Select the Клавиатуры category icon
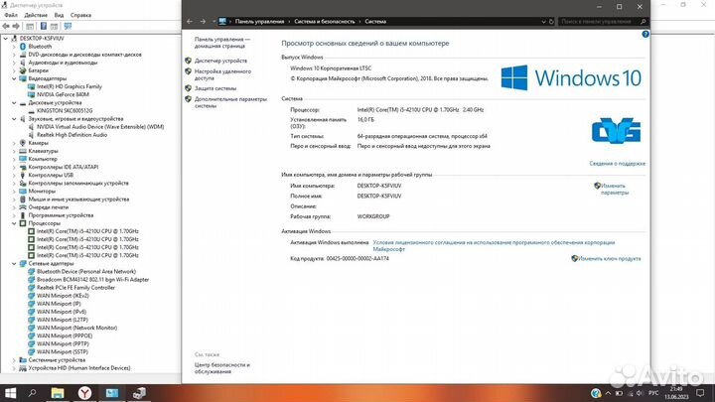The image size is (715, 402). pyautogui.click(x=23, y=151)
